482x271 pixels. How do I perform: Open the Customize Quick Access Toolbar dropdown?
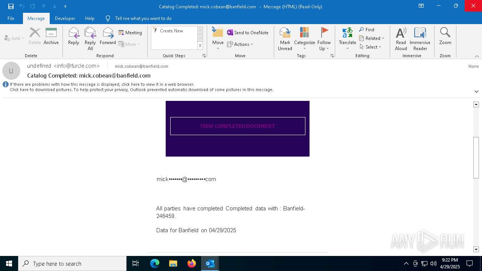(x=65, y=6)
